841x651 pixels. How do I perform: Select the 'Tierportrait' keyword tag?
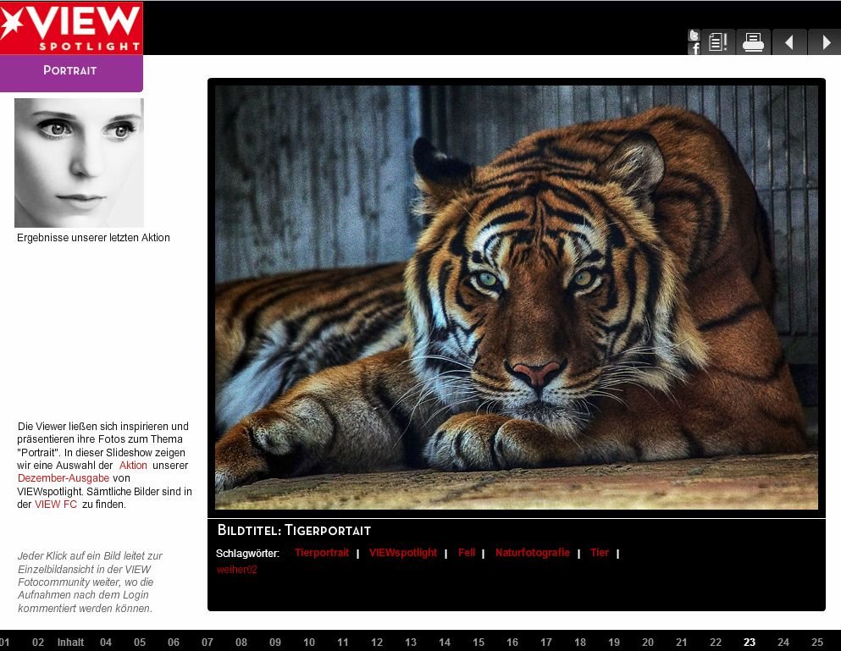click(322, 553)
